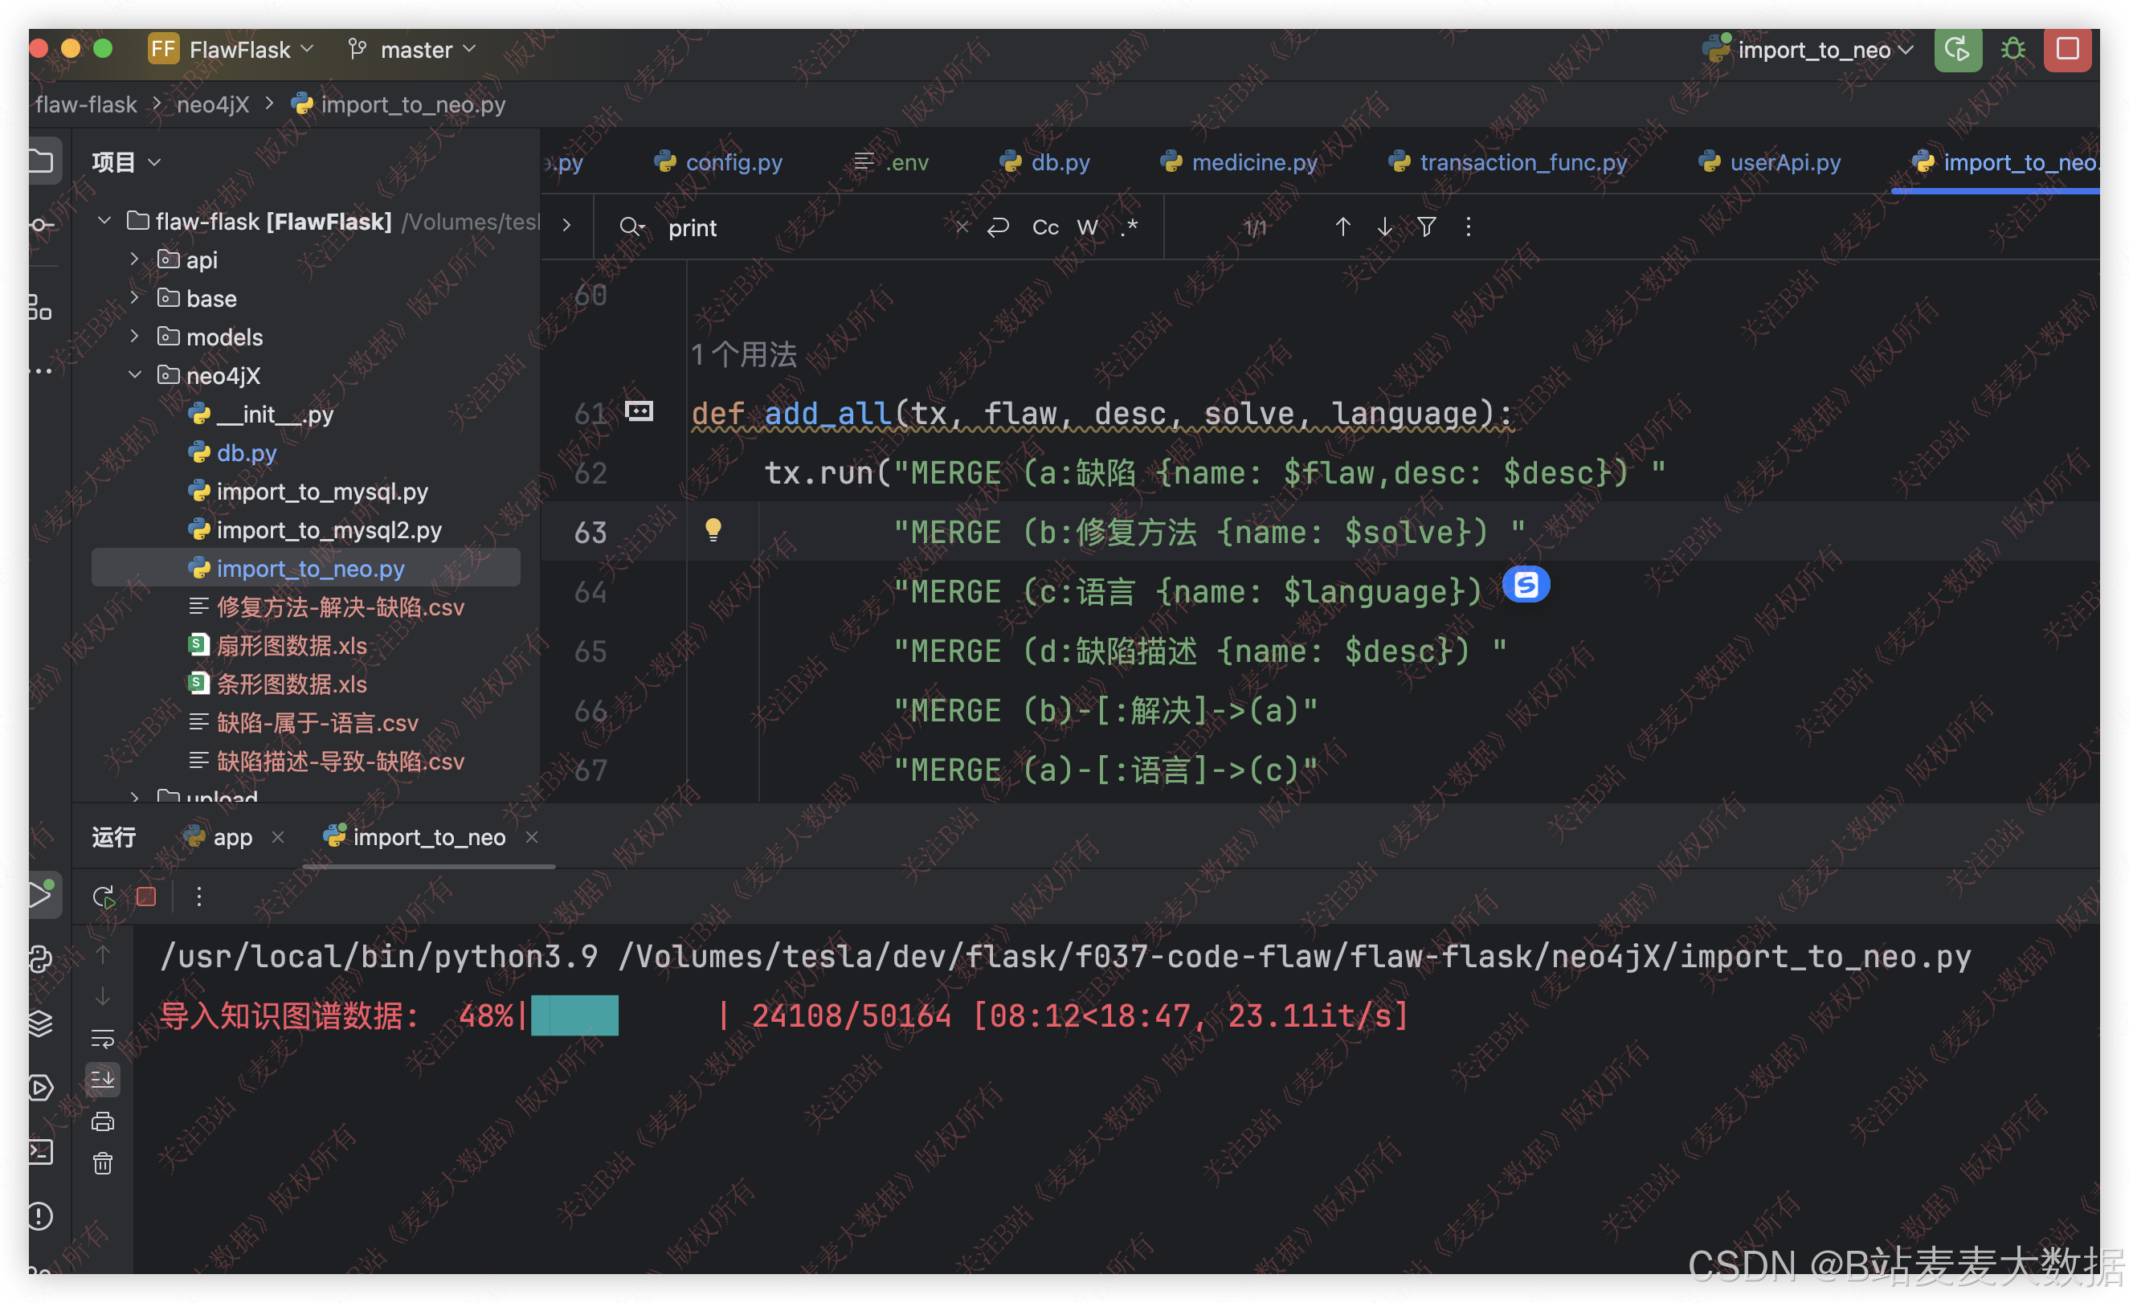Screen dimensions: 2129x1303
Task: Toggle Match Case (Cc) in search bar
Action: click(1044, 227)
